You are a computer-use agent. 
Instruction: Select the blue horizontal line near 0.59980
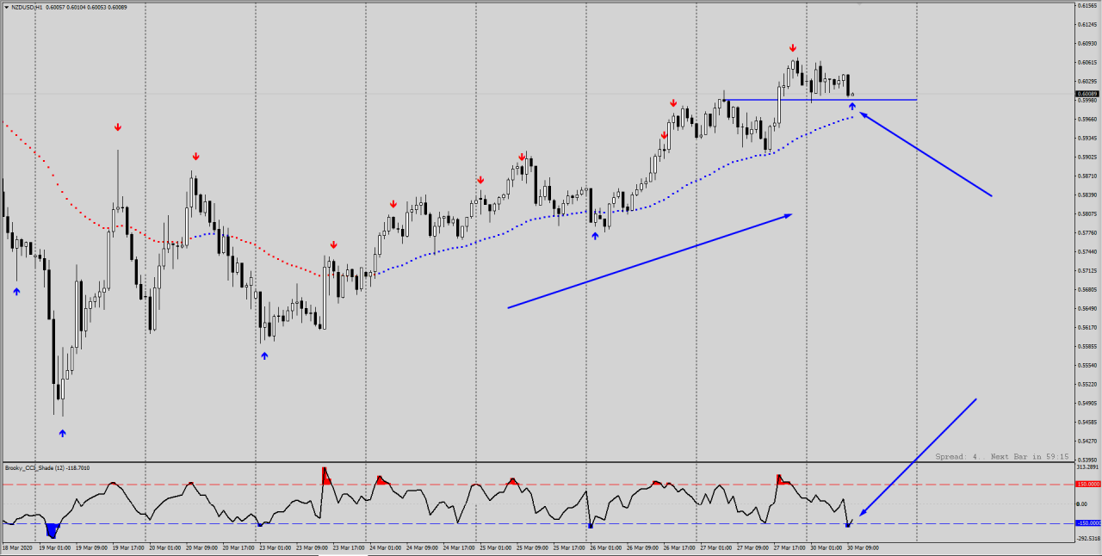click(x=822, y=100)
